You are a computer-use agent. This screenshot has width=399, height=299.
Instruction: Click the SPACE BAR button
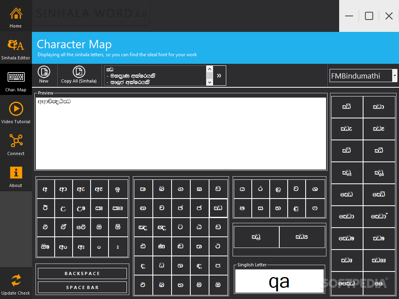(82, 287)
